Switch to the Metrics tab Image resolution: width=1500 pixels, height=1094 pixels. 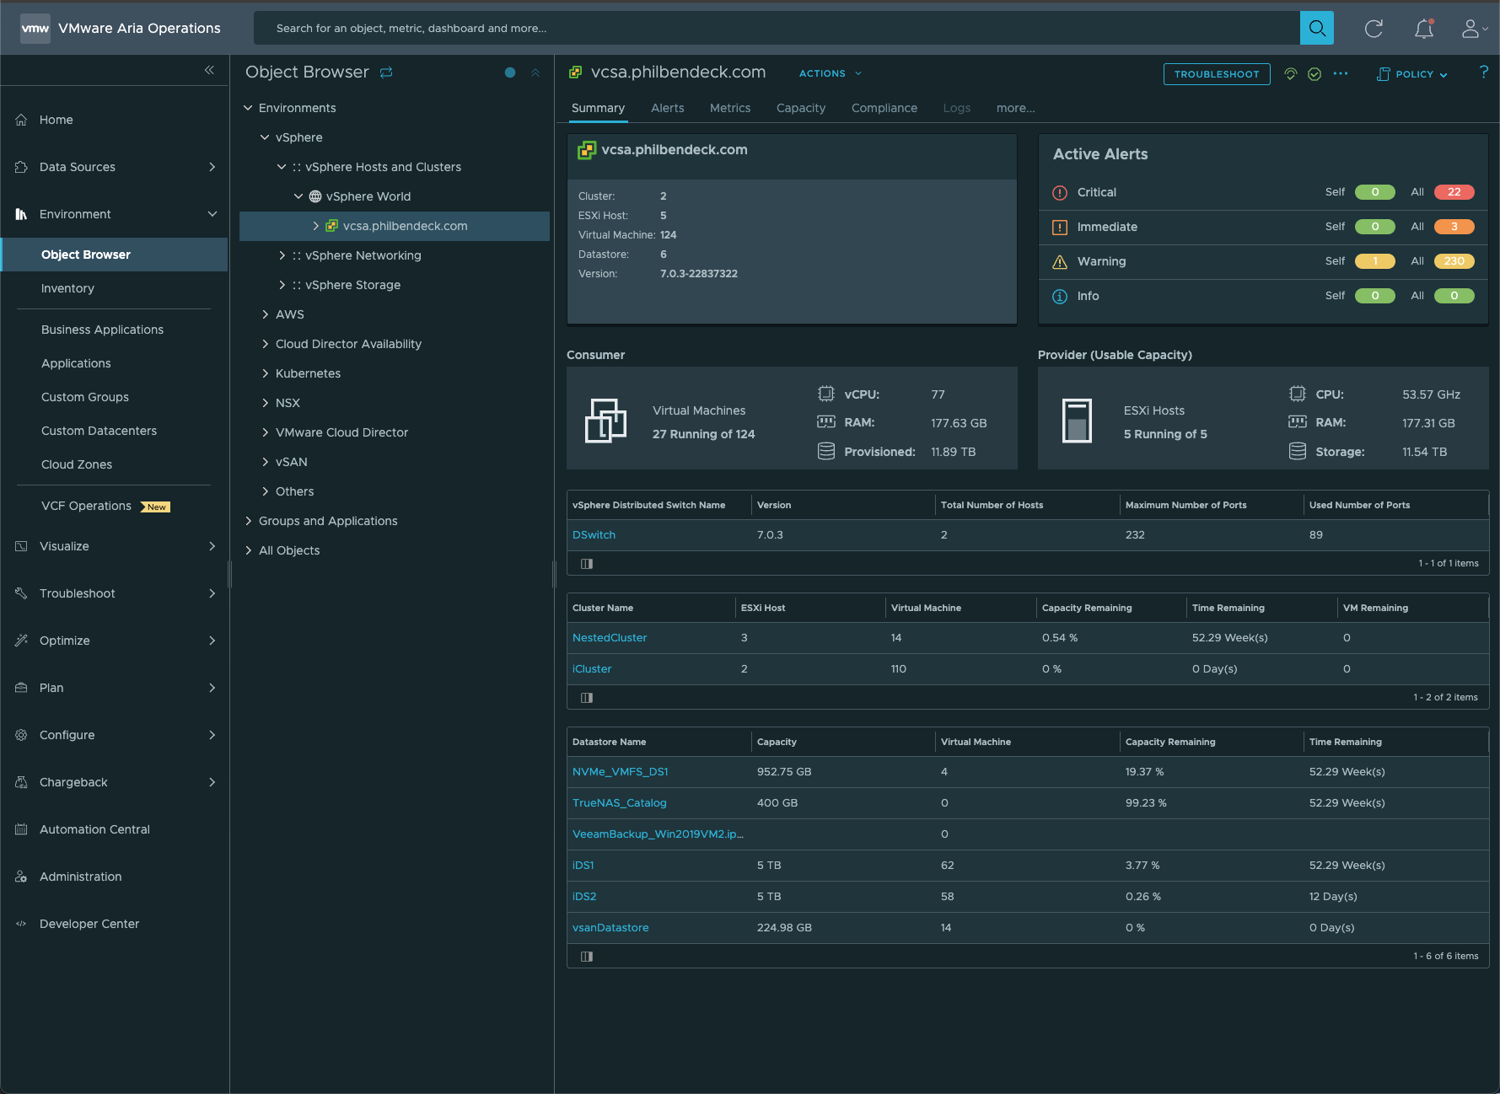[730, 108]
